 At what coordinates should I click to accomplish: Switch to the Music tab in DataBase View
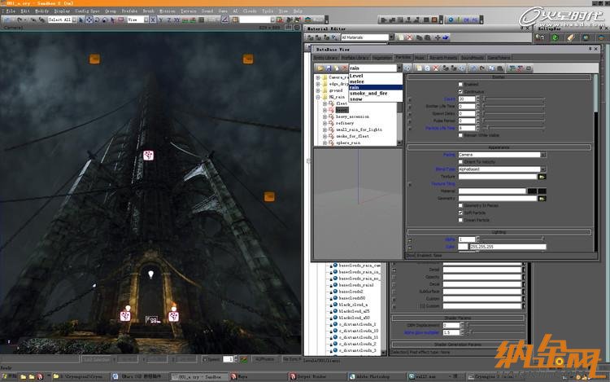(x=419, y=57)
